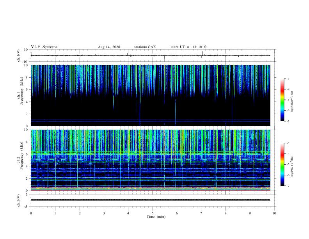Click the green 6 kHz band in ch.2 spectrogram

coord(150,153)
